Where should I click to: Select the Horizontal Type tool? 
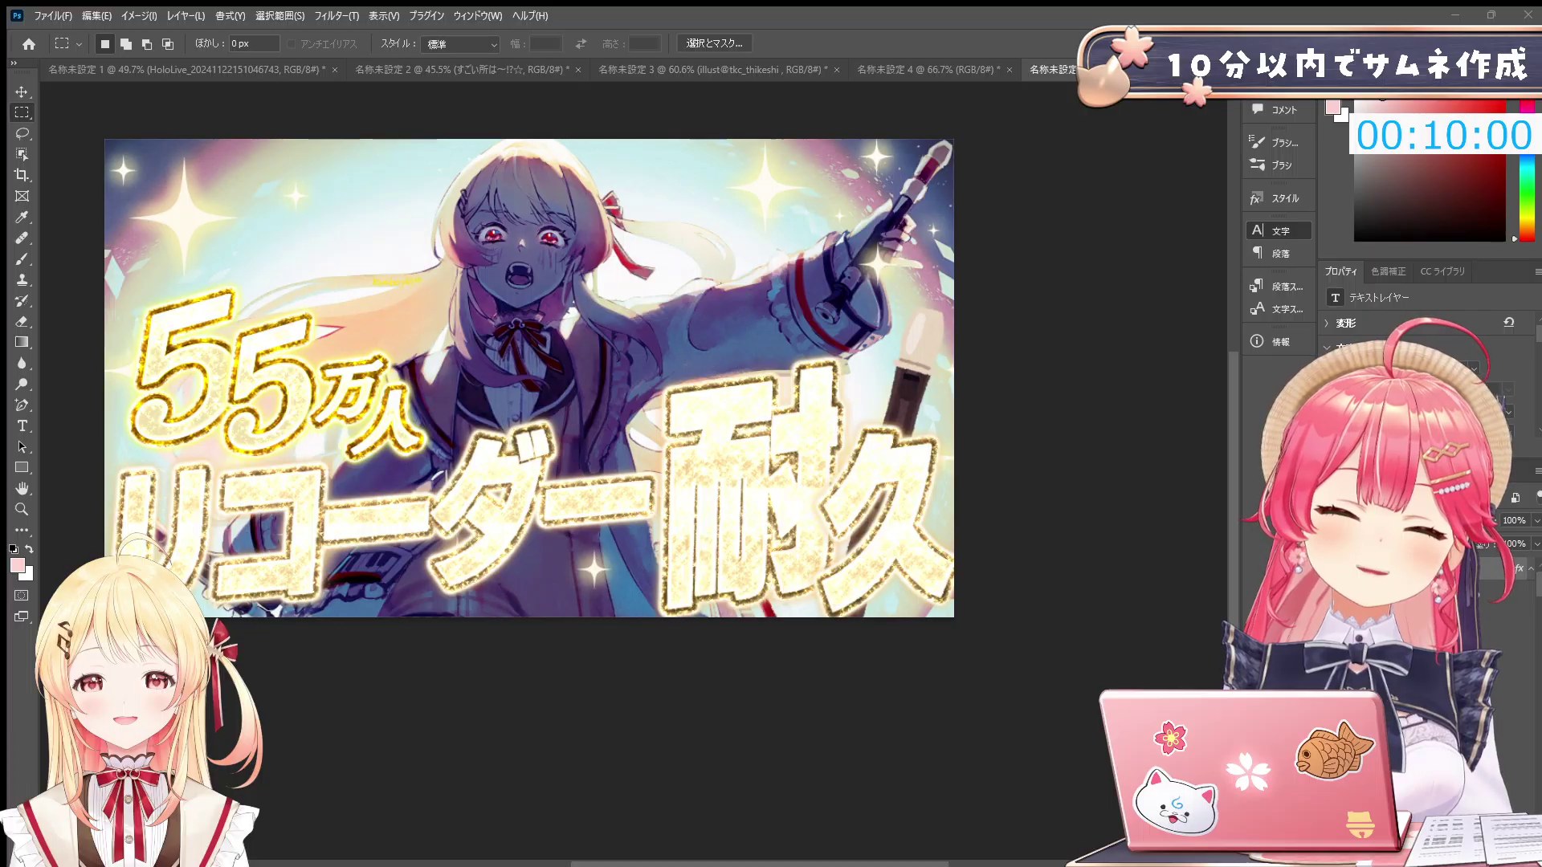[x=22, y=425]
